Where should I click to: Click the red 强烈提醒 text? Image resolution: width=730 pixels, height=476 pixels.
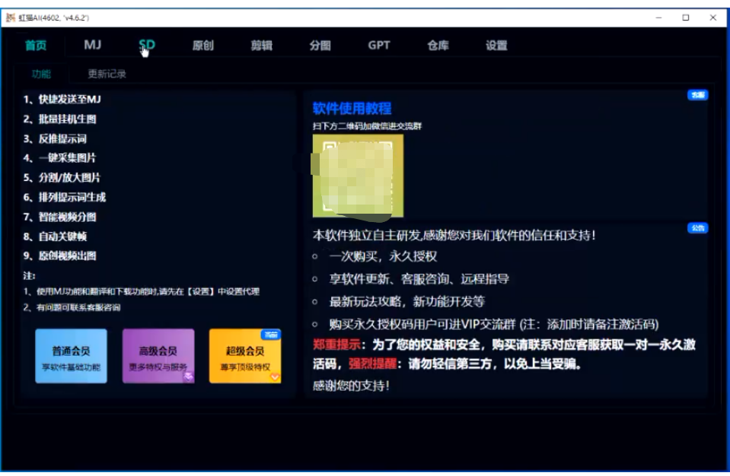(373, 363)
